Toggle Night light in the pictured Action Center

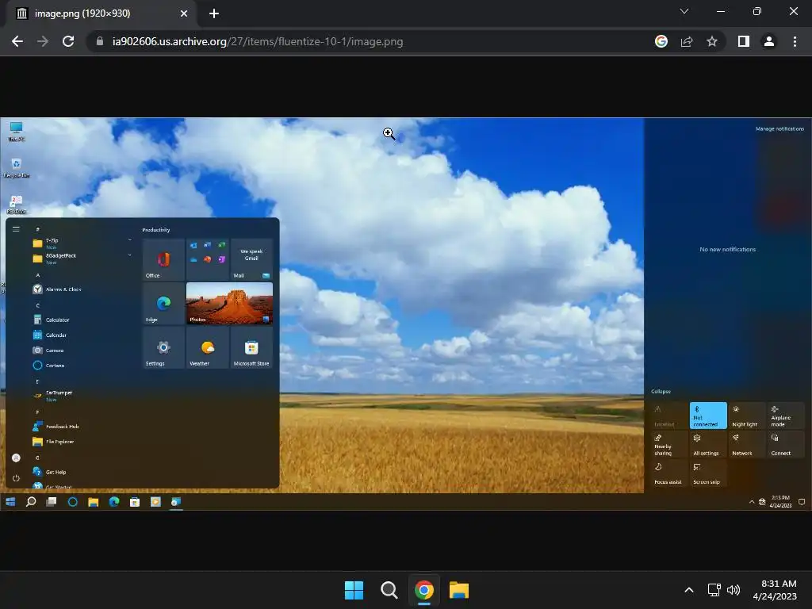pyautogui.click(x=747, y=416)
